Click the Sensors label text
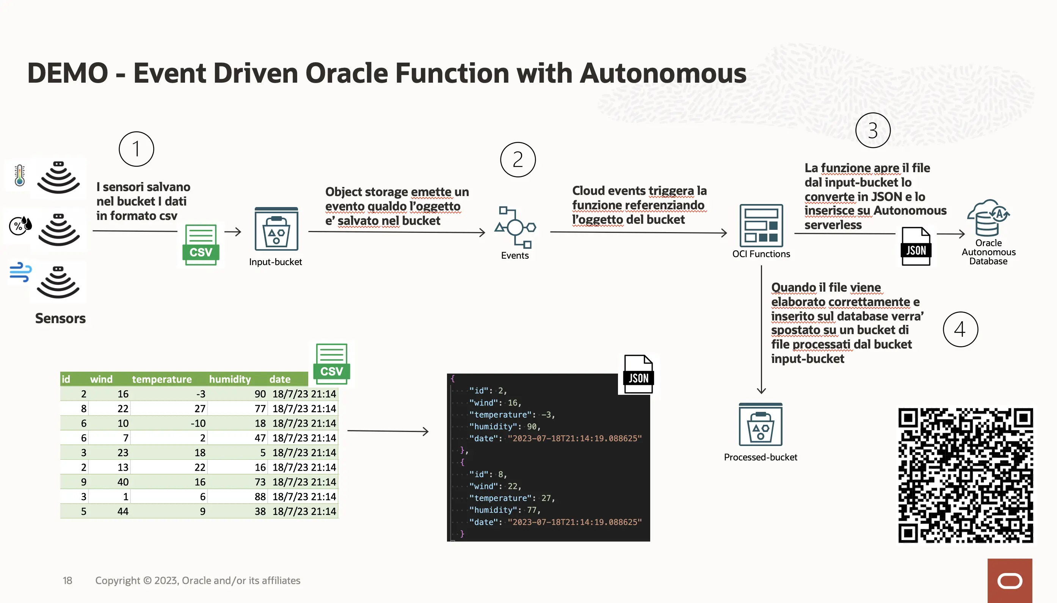 tap(60, 318)
